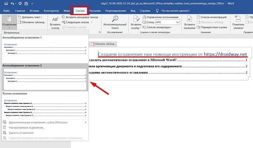Viewport: 253px width, 148px height.
Task: Open the Рецензирование tab
Action: point(116,11)
